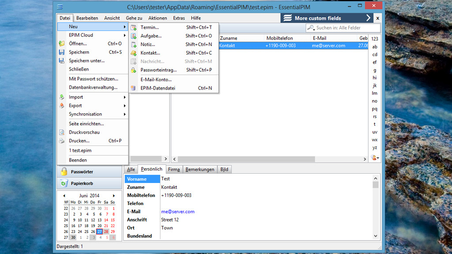Click the Termin icon in Neu submenu
The image size is (452, 254).
click(x=134, y=27)
